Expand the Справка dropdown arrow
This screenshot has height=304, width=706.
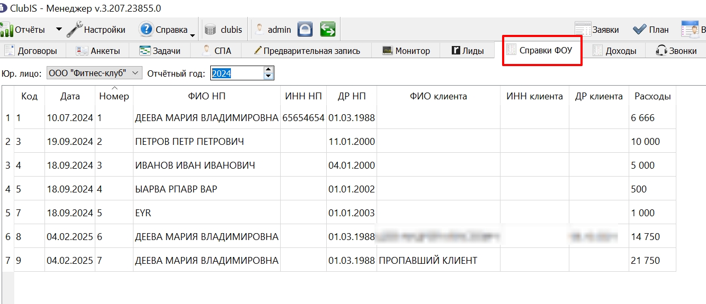(192, 36)
